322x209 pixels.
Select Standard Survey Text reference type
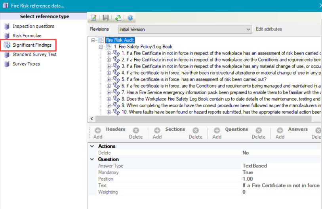[34, 55]
